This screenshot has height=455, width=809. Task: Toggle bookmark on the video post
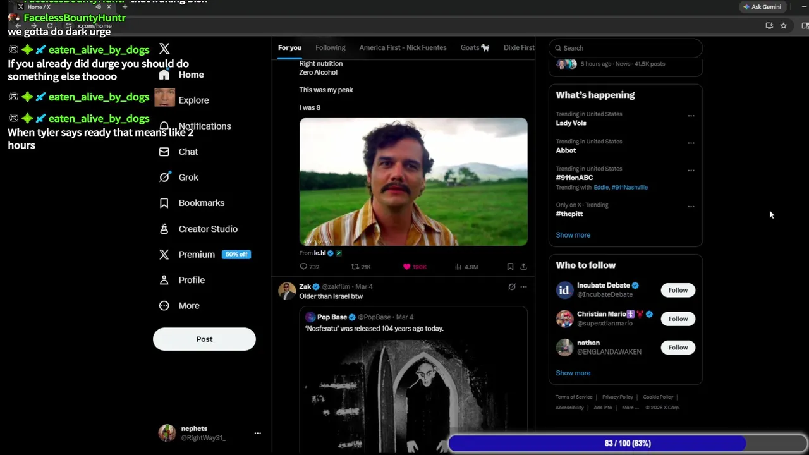(x=510, y=267)
